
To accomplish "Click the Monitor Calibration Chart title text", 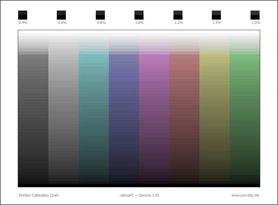I will point(39,195).
